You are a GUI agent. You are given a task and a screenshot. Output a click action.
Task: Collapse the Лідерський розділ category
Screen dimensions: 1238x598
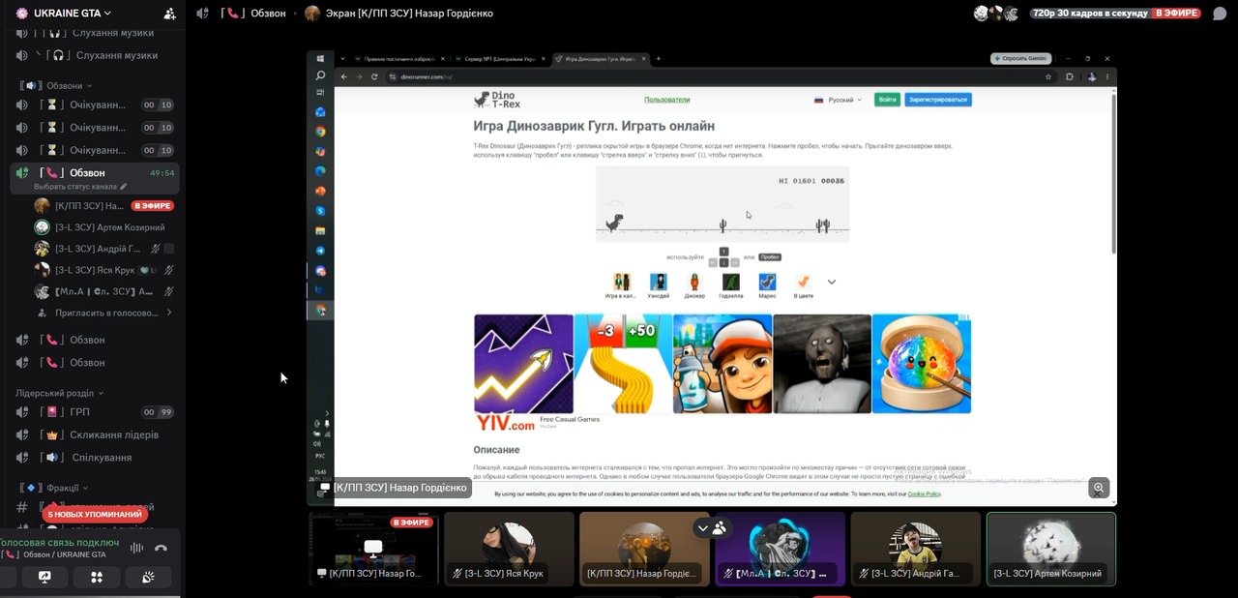[59, 393]
